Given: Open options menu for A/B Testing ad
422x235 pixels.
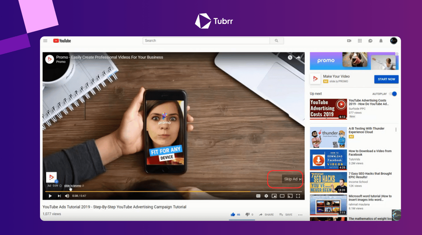Looking at the screenshot, I should coord(396,130).
